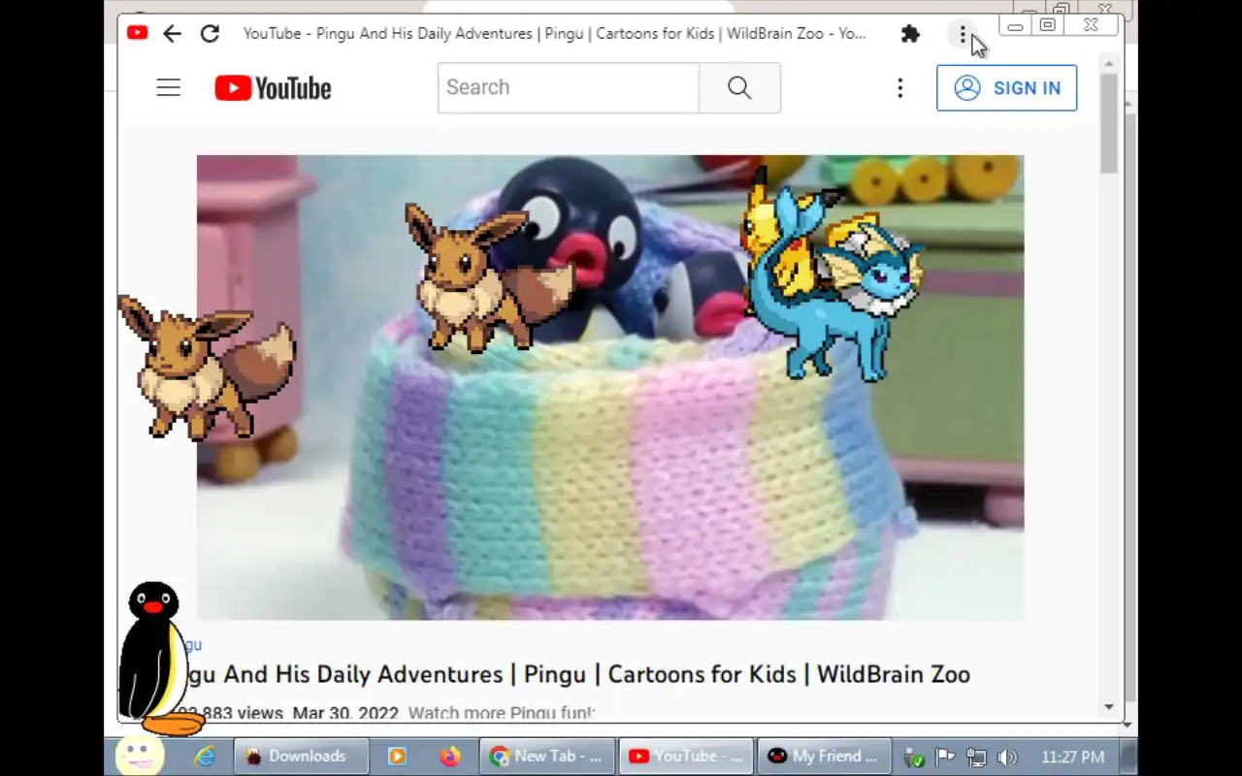Click the page scrollbar down arrow
Image resolution: width=1242 pixels, height=776 pixels.
(x=1109, y=707)
